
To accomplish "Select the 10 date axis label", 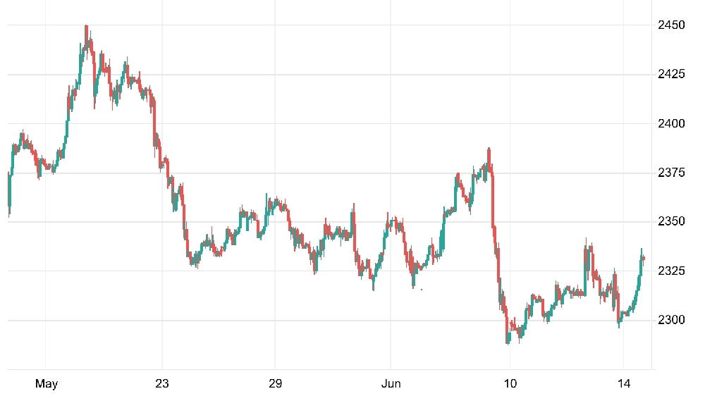I will pyautogui.click(x=510, y=383).
